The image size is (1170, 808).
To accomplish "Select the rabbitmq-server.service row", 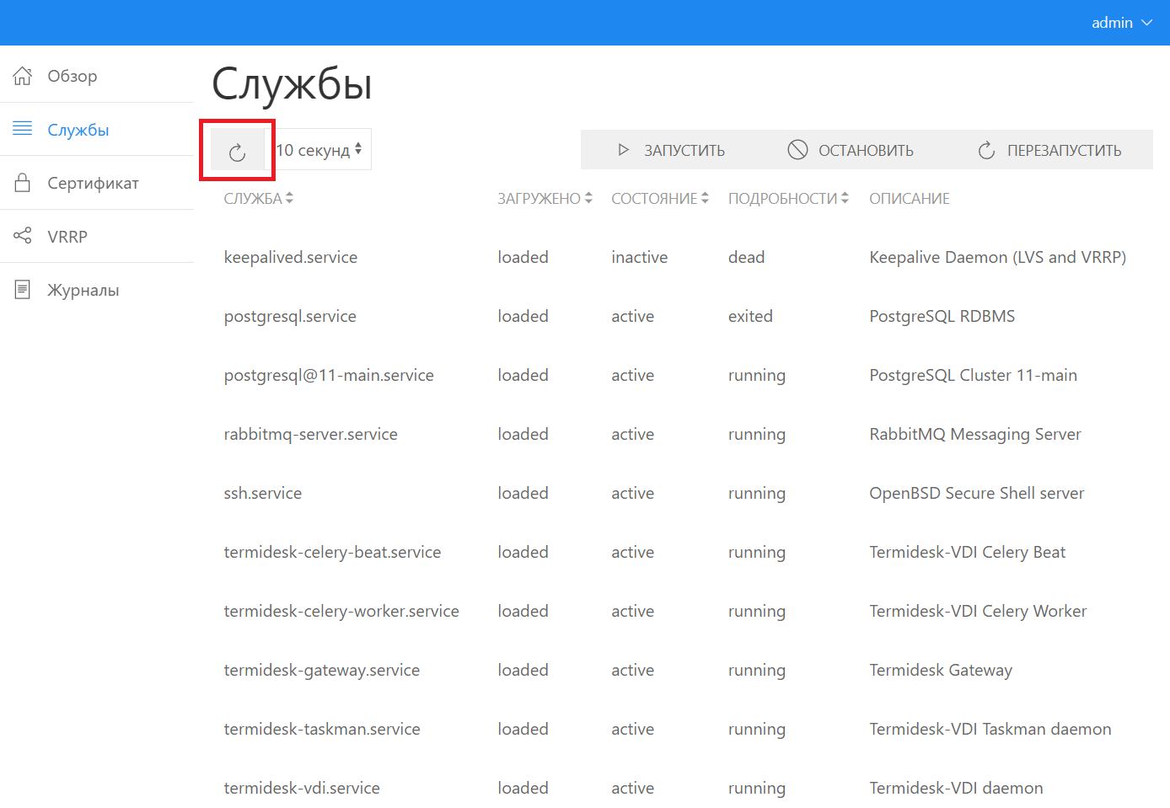I will (310, 435).
